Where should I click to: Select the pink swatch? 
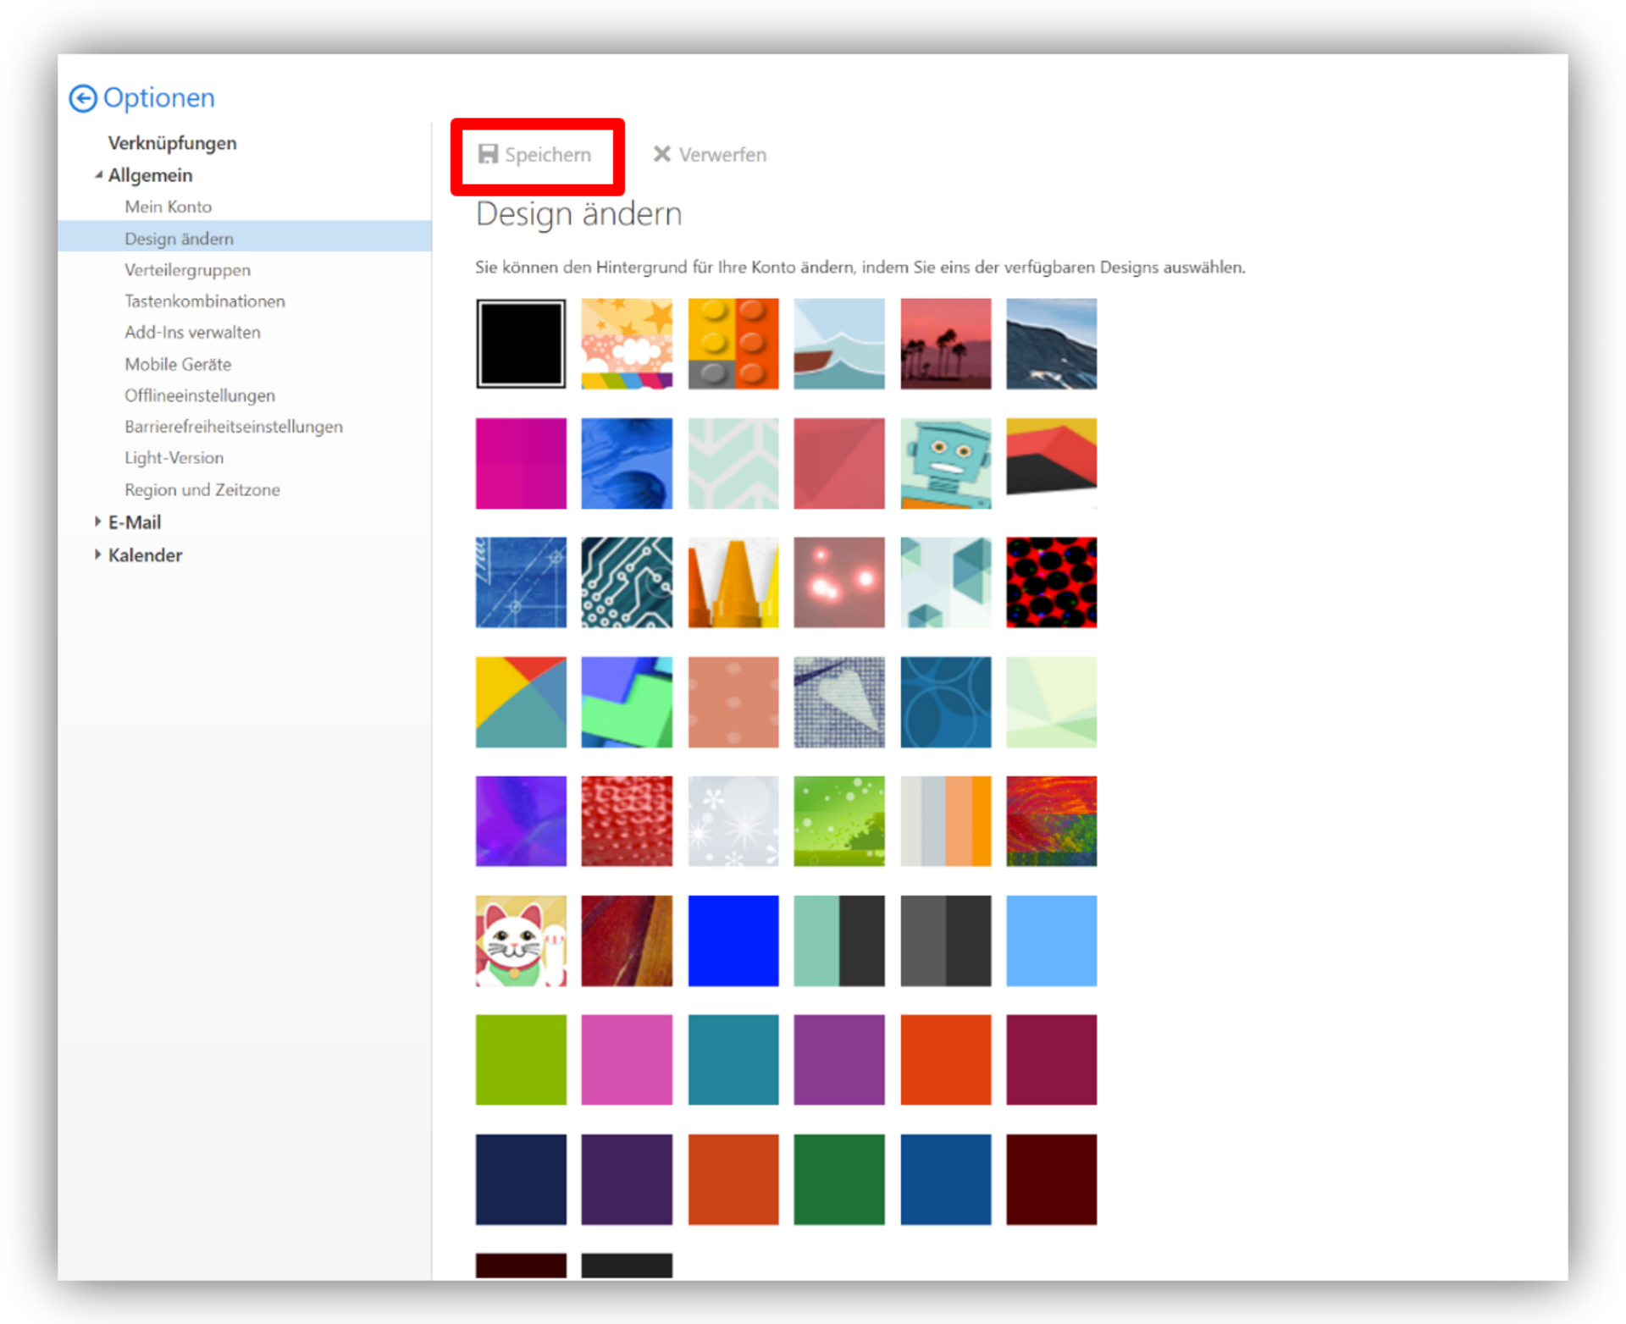(627, 1060)
